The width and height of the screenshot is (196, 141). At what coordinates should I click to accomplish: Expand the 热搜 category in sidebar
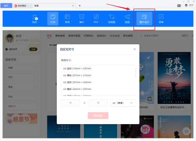(21, 68)
